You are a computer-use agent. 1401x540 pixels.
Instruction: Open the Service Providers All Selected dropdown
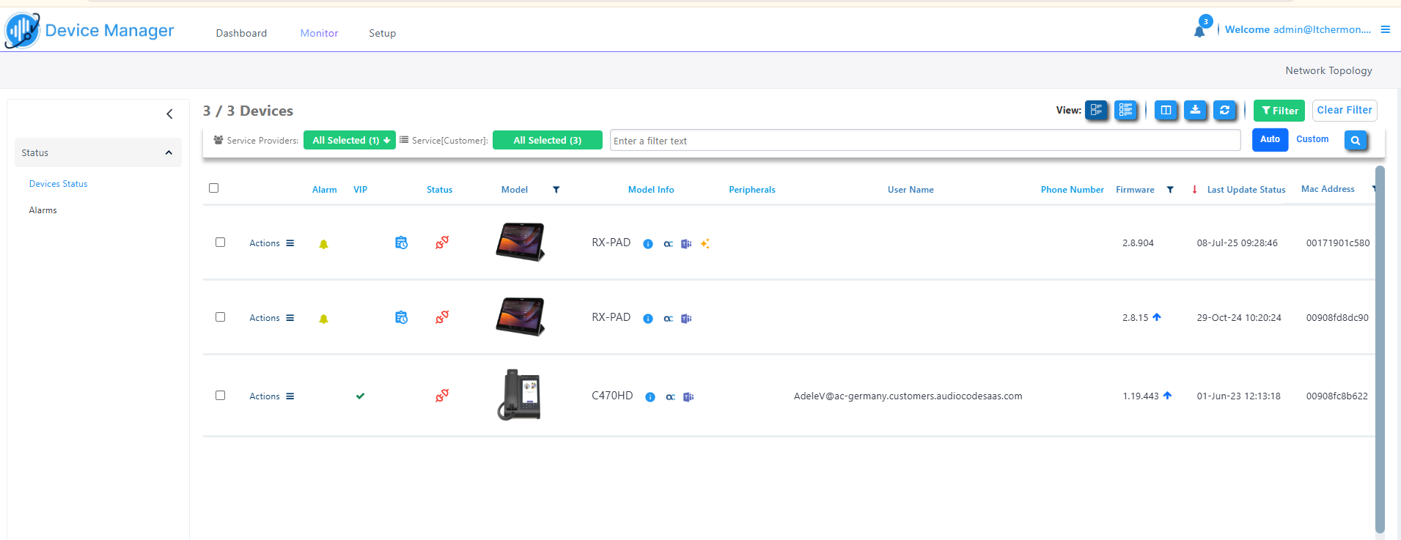[350, 140]
